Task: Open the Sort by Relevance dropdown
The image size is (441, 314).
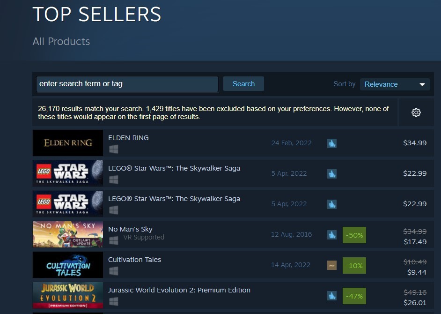Action: (395, 84)
